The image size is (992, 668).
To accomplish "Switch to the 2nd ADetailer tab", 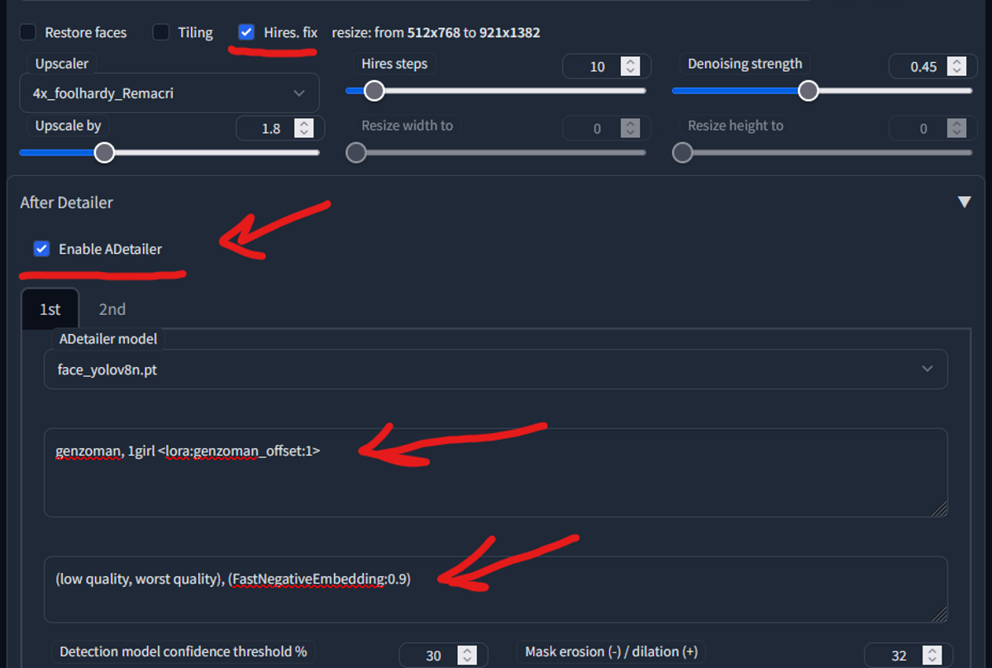I will (x=112, y=309).
